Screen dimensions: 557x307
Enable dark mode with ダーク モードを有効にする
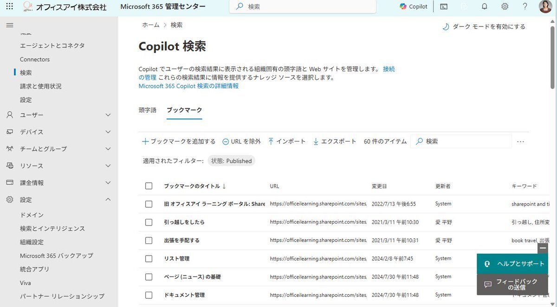tap(484, 27)
